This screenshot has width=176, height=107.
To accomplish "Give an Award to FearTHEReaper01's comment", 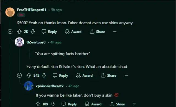I will coord(73,32).
